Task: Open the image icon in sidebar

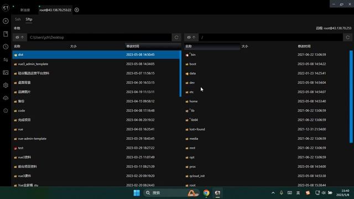Action: 6,72
